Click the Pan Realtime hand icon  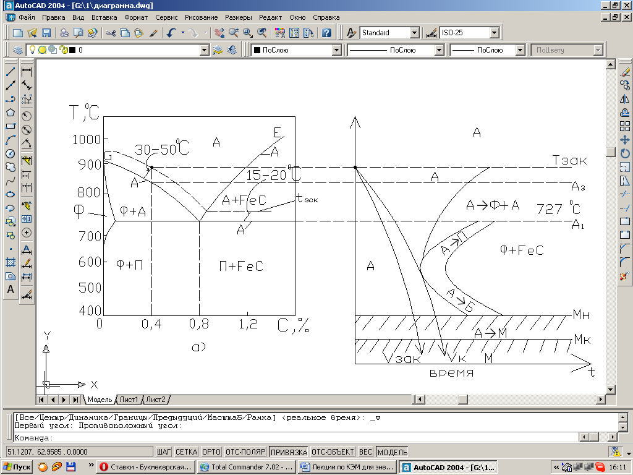(x=220, y=33)
